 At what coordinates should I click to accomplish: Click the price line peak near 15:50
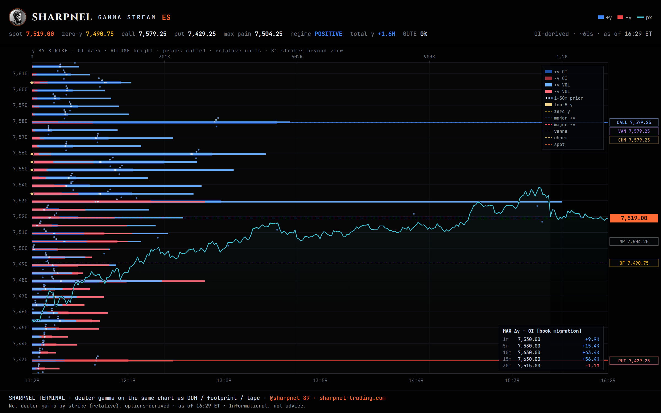pyautogui.click(x=539, y=188)
